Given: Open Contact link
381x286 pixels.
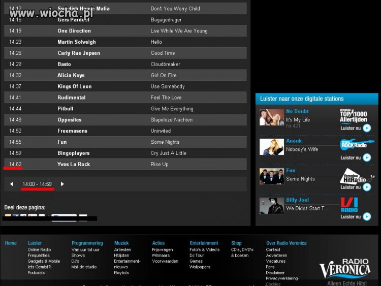Looking at the screenshot, I should [x=273, y=249].
